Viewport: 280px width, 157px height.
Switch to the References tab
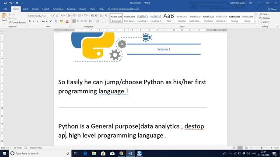click(x=58, y=9)
